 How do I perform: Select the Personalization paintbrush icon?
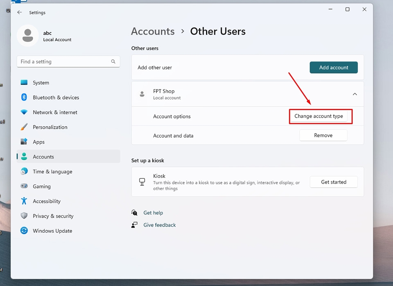[x=24, y=127]
